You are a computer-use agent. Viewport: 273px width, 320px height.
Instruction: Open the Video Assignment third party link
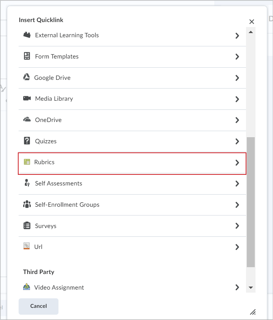point(132,287)
